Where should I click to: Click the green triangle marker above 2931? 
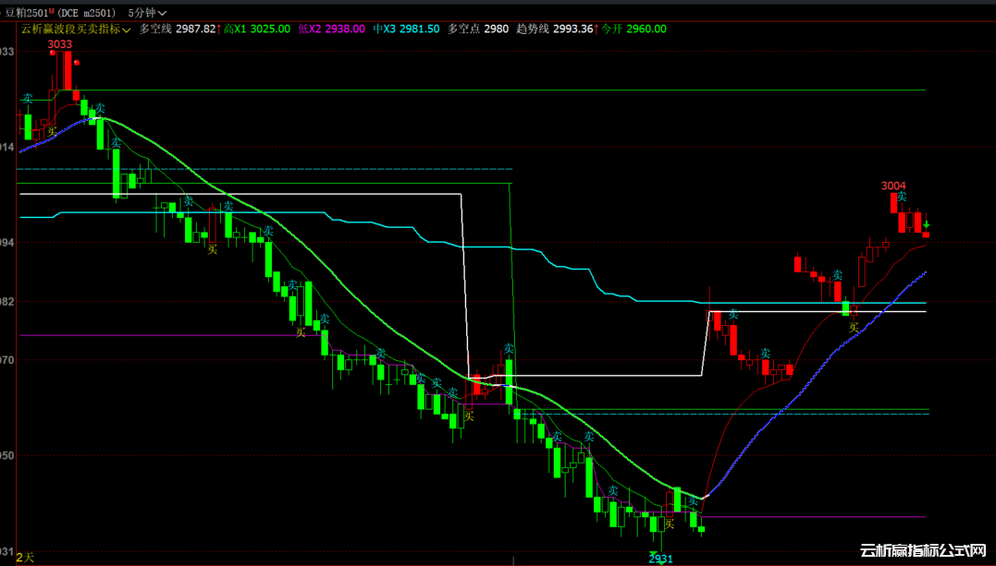pos(654,554)
